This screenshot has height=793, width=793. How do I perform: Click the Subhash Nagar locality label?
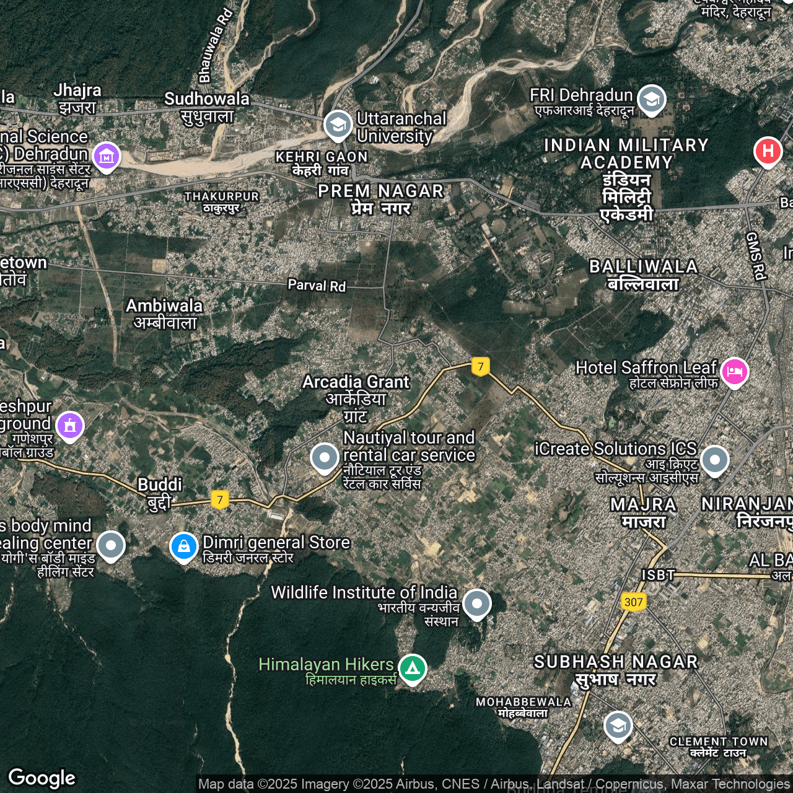point(616,670)
